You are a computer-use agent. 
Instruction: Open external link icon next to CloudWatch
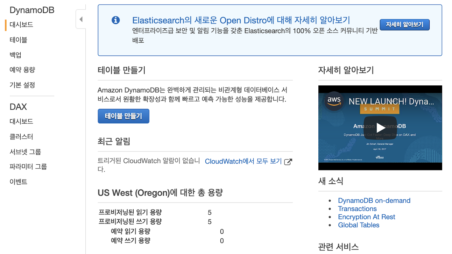[x=288, y=162]
